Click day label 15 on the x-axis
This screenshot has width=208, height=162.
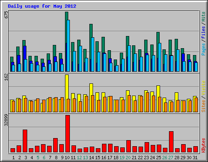tap(97, 158)
